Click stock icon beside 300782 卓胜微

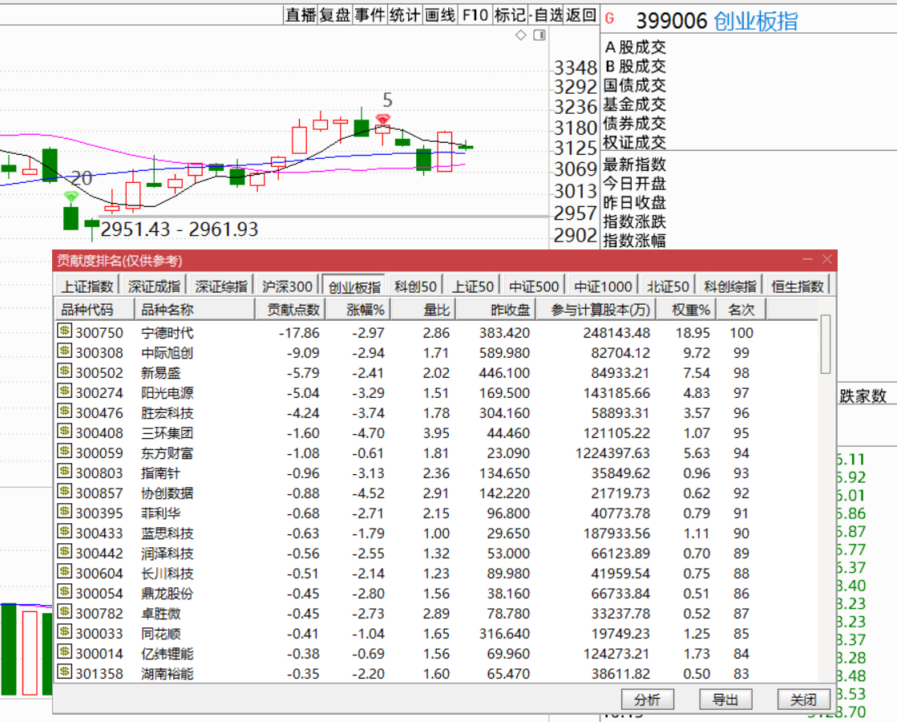(65, 611)
